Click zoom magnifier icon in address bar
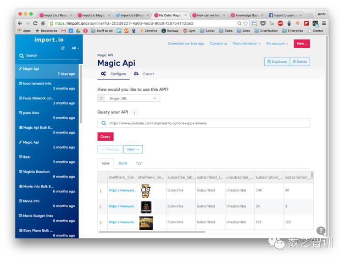Screen dimensions: 344x260 239,23
